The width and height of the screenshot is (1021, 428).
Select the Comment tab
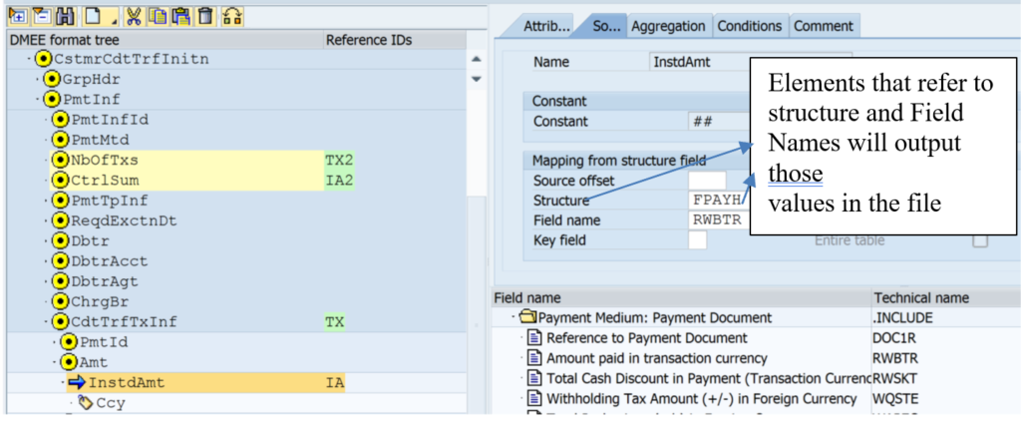coord(824,27)
